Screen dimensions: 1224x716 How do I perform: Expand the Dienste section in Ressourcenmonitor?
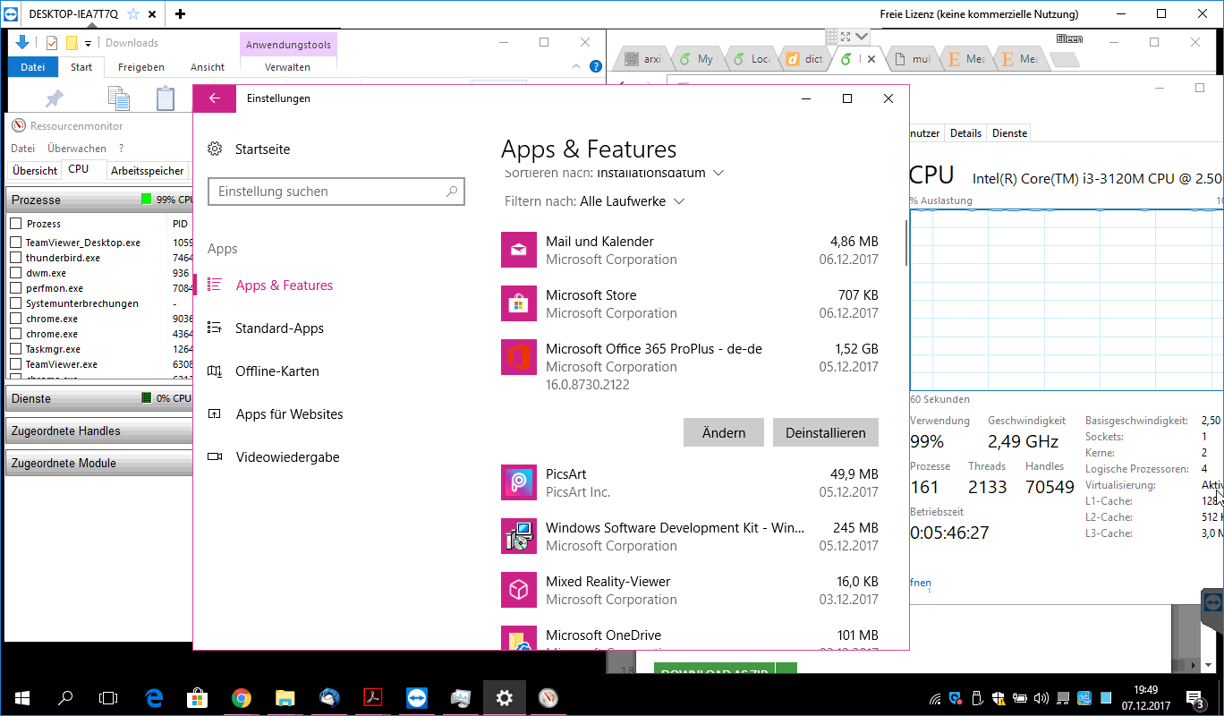pos(98,398)
